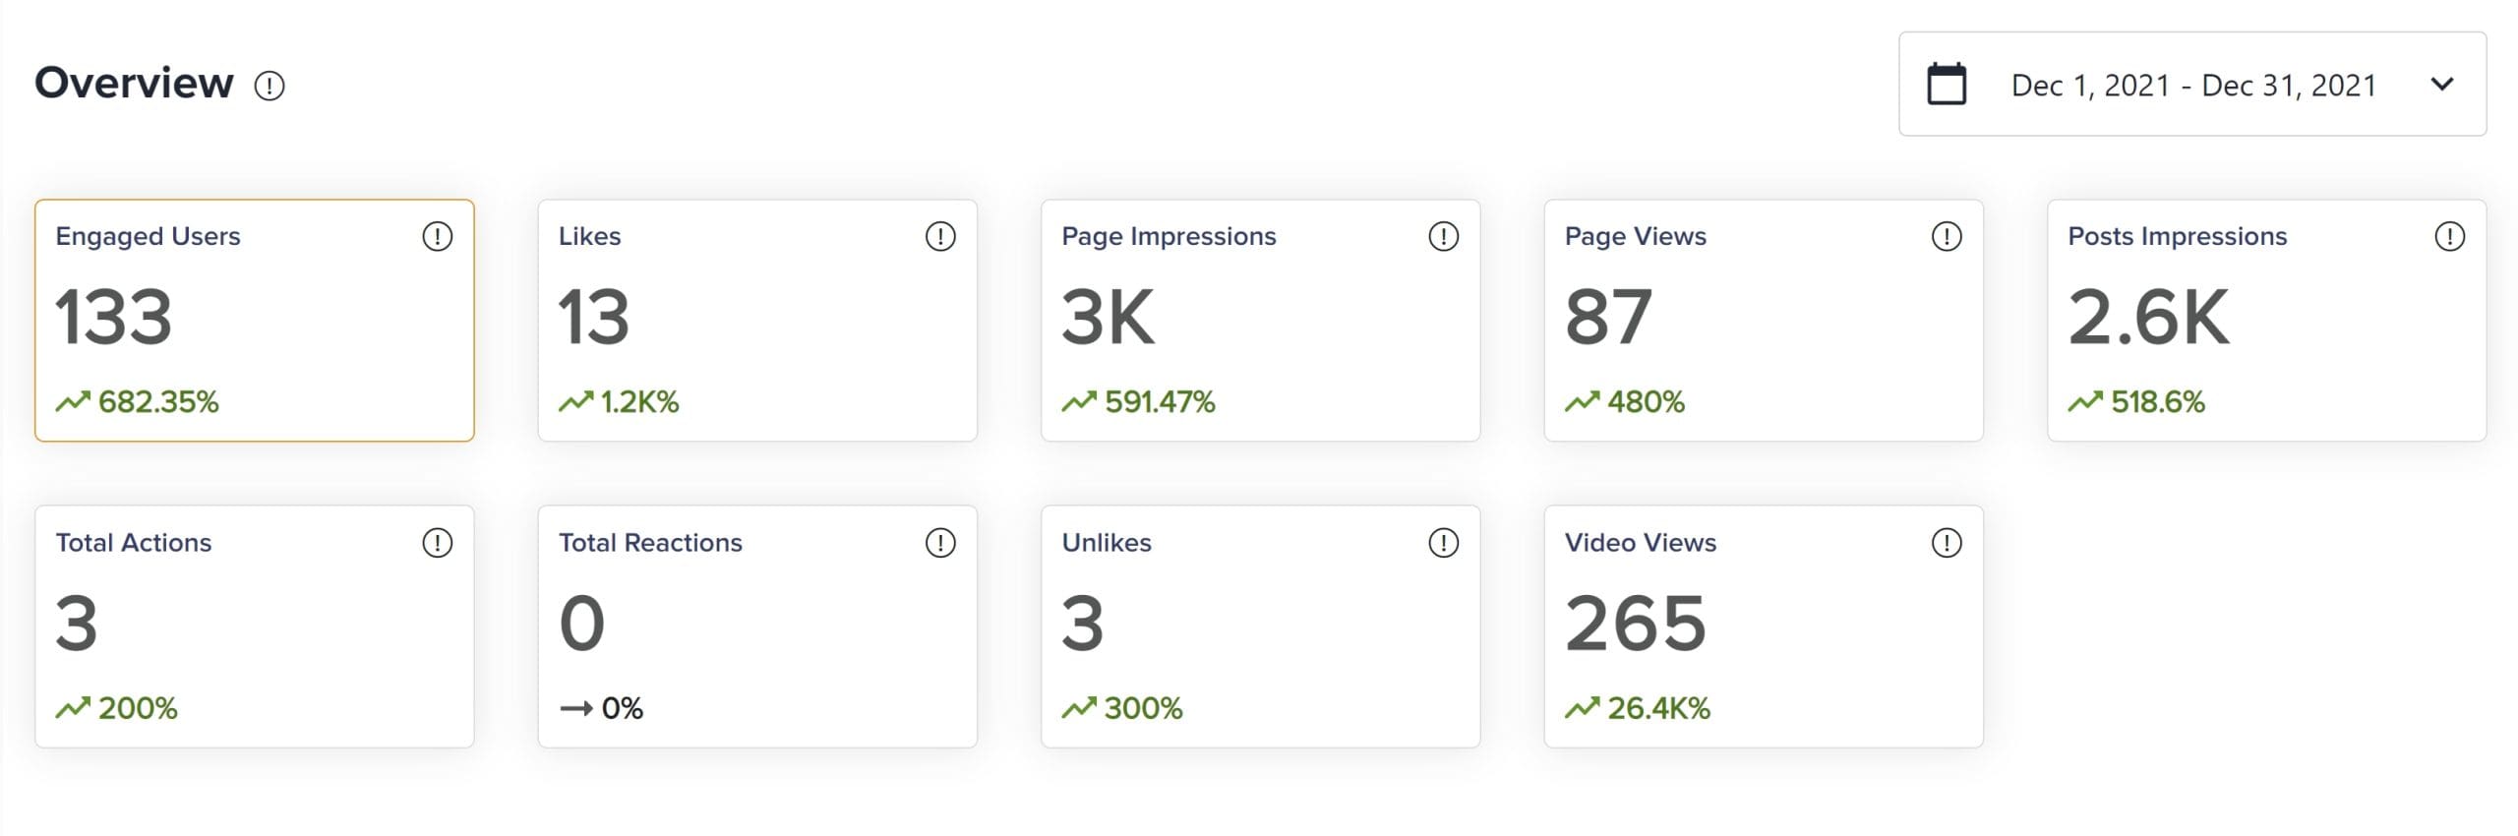Open the Video Views info icon

pyautogui.click(x=1947, y=543)
